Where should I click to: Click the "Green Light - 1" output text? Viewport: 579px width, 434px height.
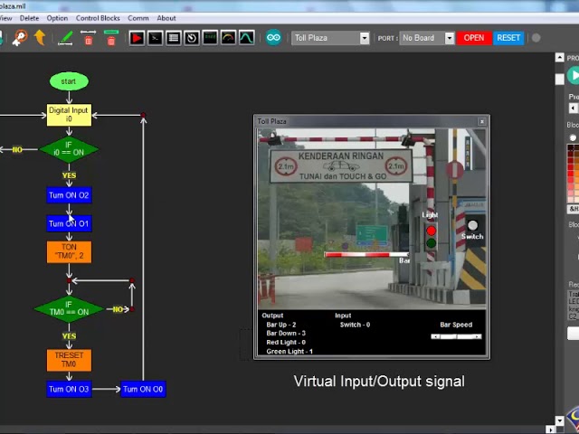(289, 352)
